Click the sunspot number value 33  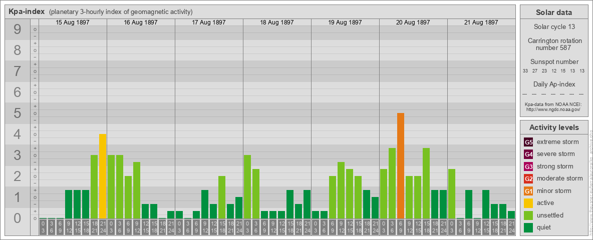pos(525,71)
